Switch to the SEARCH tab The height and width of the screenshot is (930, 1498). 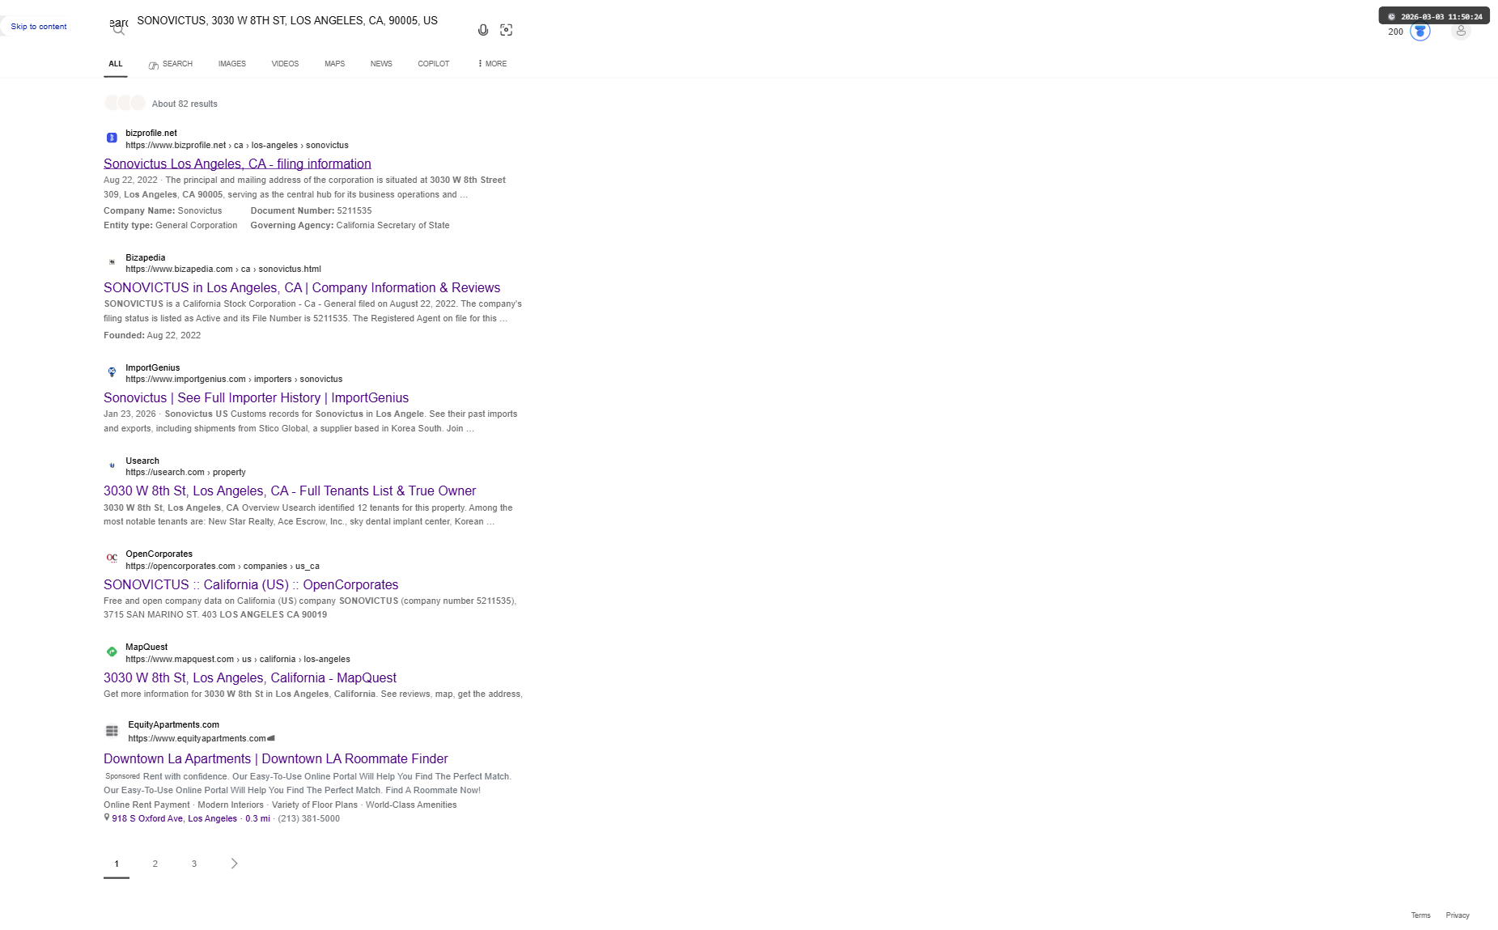pyautogui.click(x=171, y=64)
